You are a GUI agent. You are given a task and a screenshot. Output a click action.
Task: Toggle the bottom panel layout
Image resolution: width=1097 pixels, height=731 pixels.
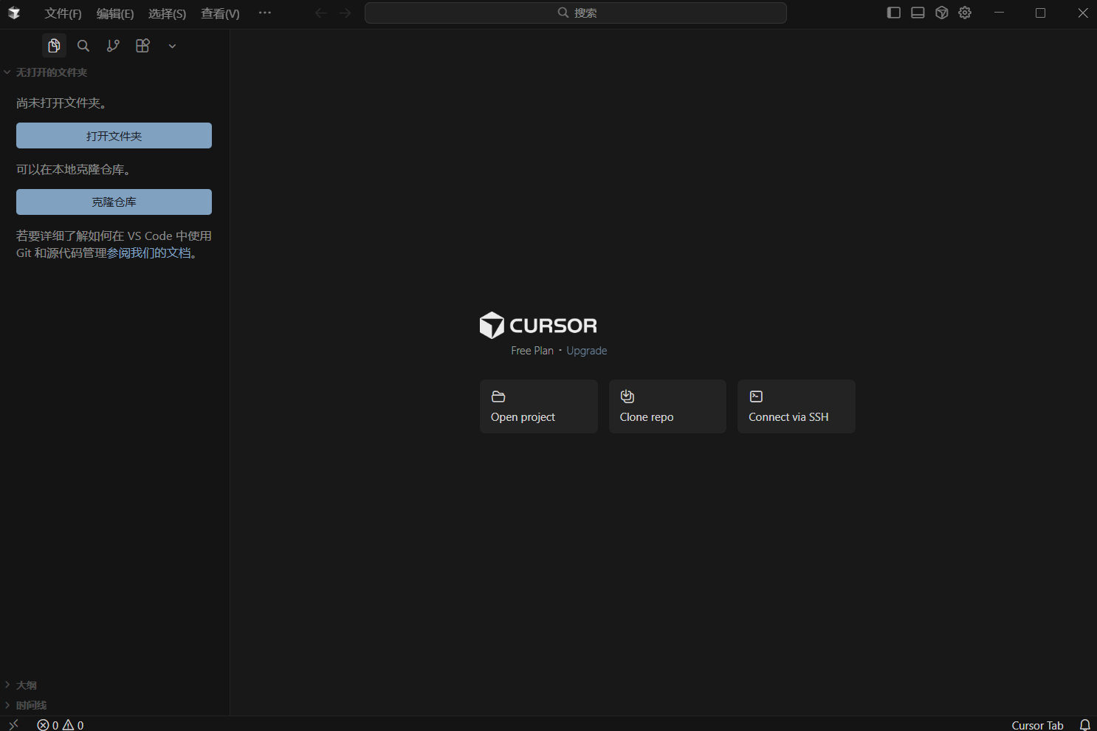coord(918,13)
